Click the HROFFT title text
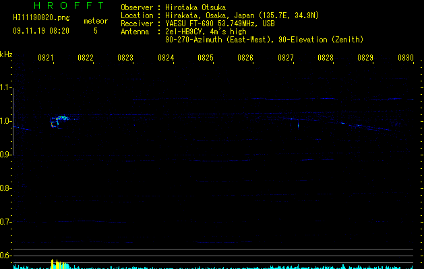This screenshot has height=269, width=424. pos(69,5)
